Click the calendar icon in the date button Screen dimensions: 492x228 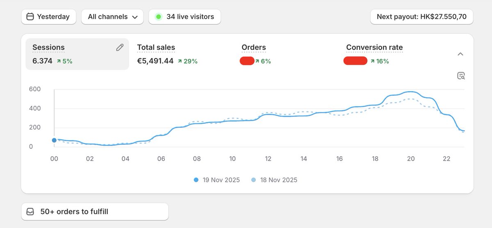click(x=30, y=17)
